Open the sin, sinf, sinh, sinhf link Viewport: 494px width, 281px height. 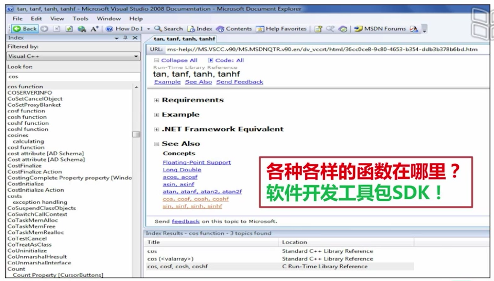[x=192, y=206]
